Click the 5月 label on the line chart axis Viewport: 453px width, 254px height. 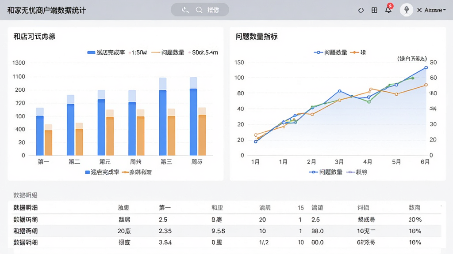click(x=396, y=162)
